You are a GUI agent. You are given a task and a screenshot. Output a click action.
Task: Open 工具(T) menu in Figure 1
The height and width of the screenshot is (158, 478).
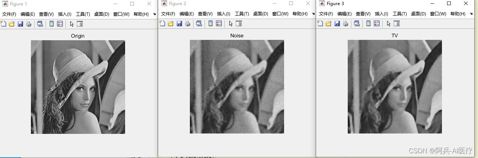click(83, 14)
